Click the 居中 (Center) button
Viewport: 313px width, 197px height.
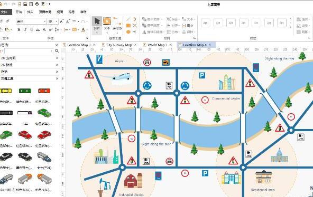(188, 25)
